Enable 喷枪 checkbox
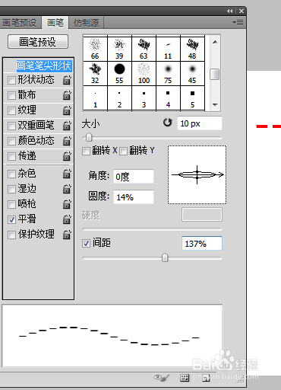The width and height of the screenshot is (281, 390). pos(11,204)
